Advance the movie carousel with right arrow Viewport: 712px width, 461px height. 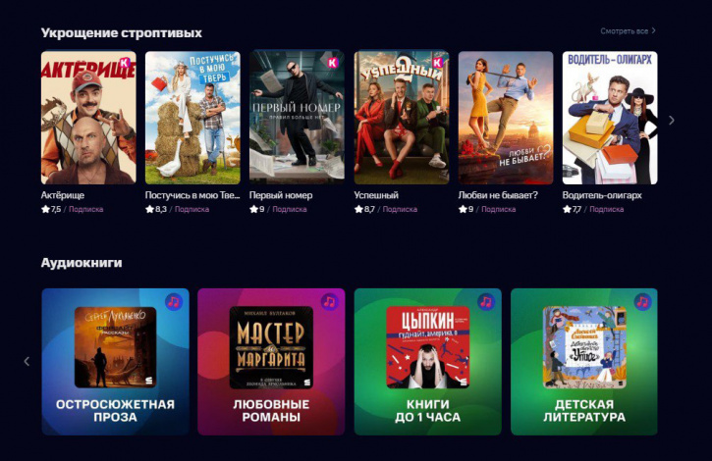[x=672, y=121]
